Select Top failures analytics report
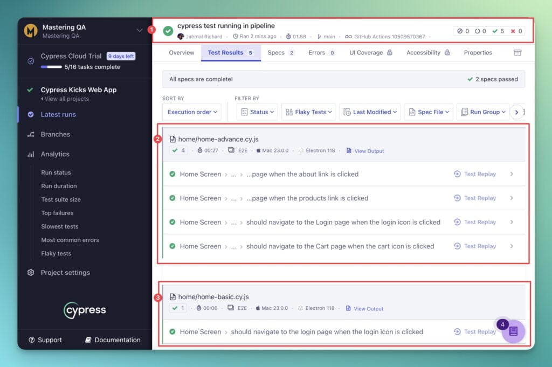This screenshot has height=367, width=552. click(x=57, y=213)
